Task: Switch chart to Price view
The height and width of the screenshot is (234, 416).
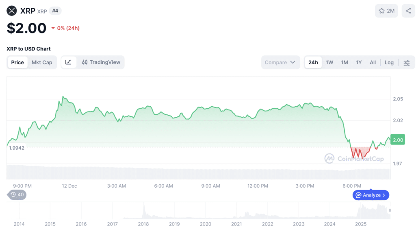Action: [17, 62]
